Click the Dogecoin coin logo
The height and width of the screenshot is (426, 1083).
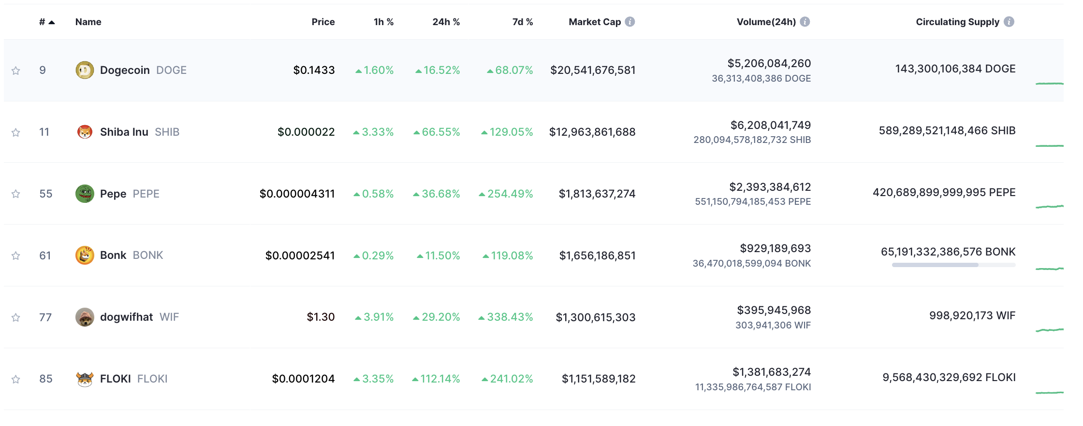point(85,70)
